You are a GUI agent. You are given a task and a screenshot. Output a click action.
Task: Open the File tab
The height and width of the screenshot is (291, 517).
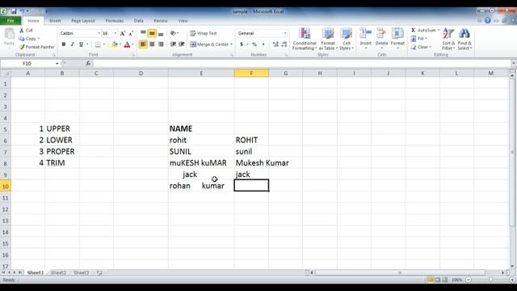(x=11, y=20)
